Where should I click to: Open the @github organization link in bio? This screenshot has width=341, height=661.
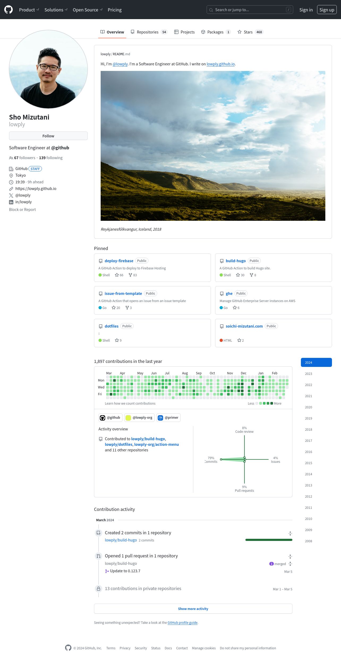pyautogui.click(x=60, y=148)
